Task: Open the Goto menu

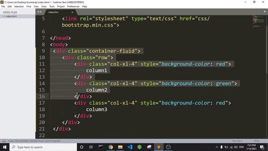Action: [44, 7]
